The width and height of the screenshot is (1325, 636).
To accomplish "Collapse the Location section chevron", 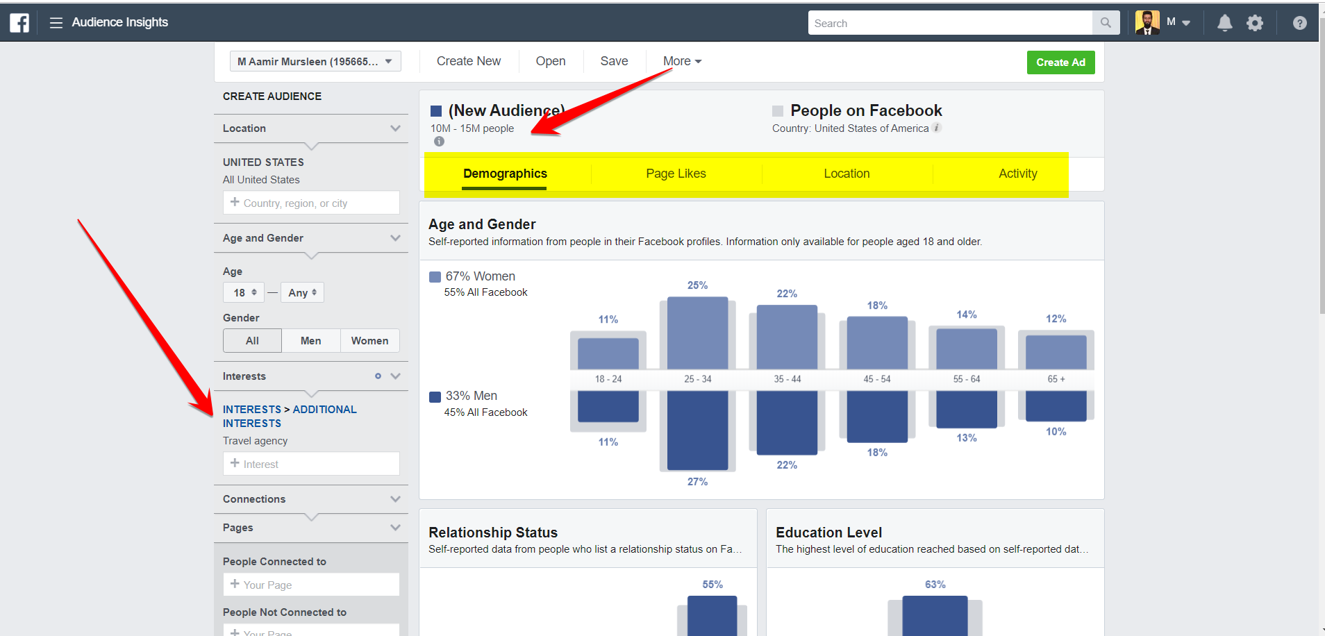I will (396, 128).
